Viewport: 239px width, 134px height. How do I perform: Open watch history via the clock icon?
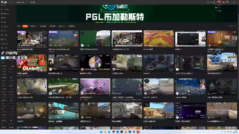point(208,2)
